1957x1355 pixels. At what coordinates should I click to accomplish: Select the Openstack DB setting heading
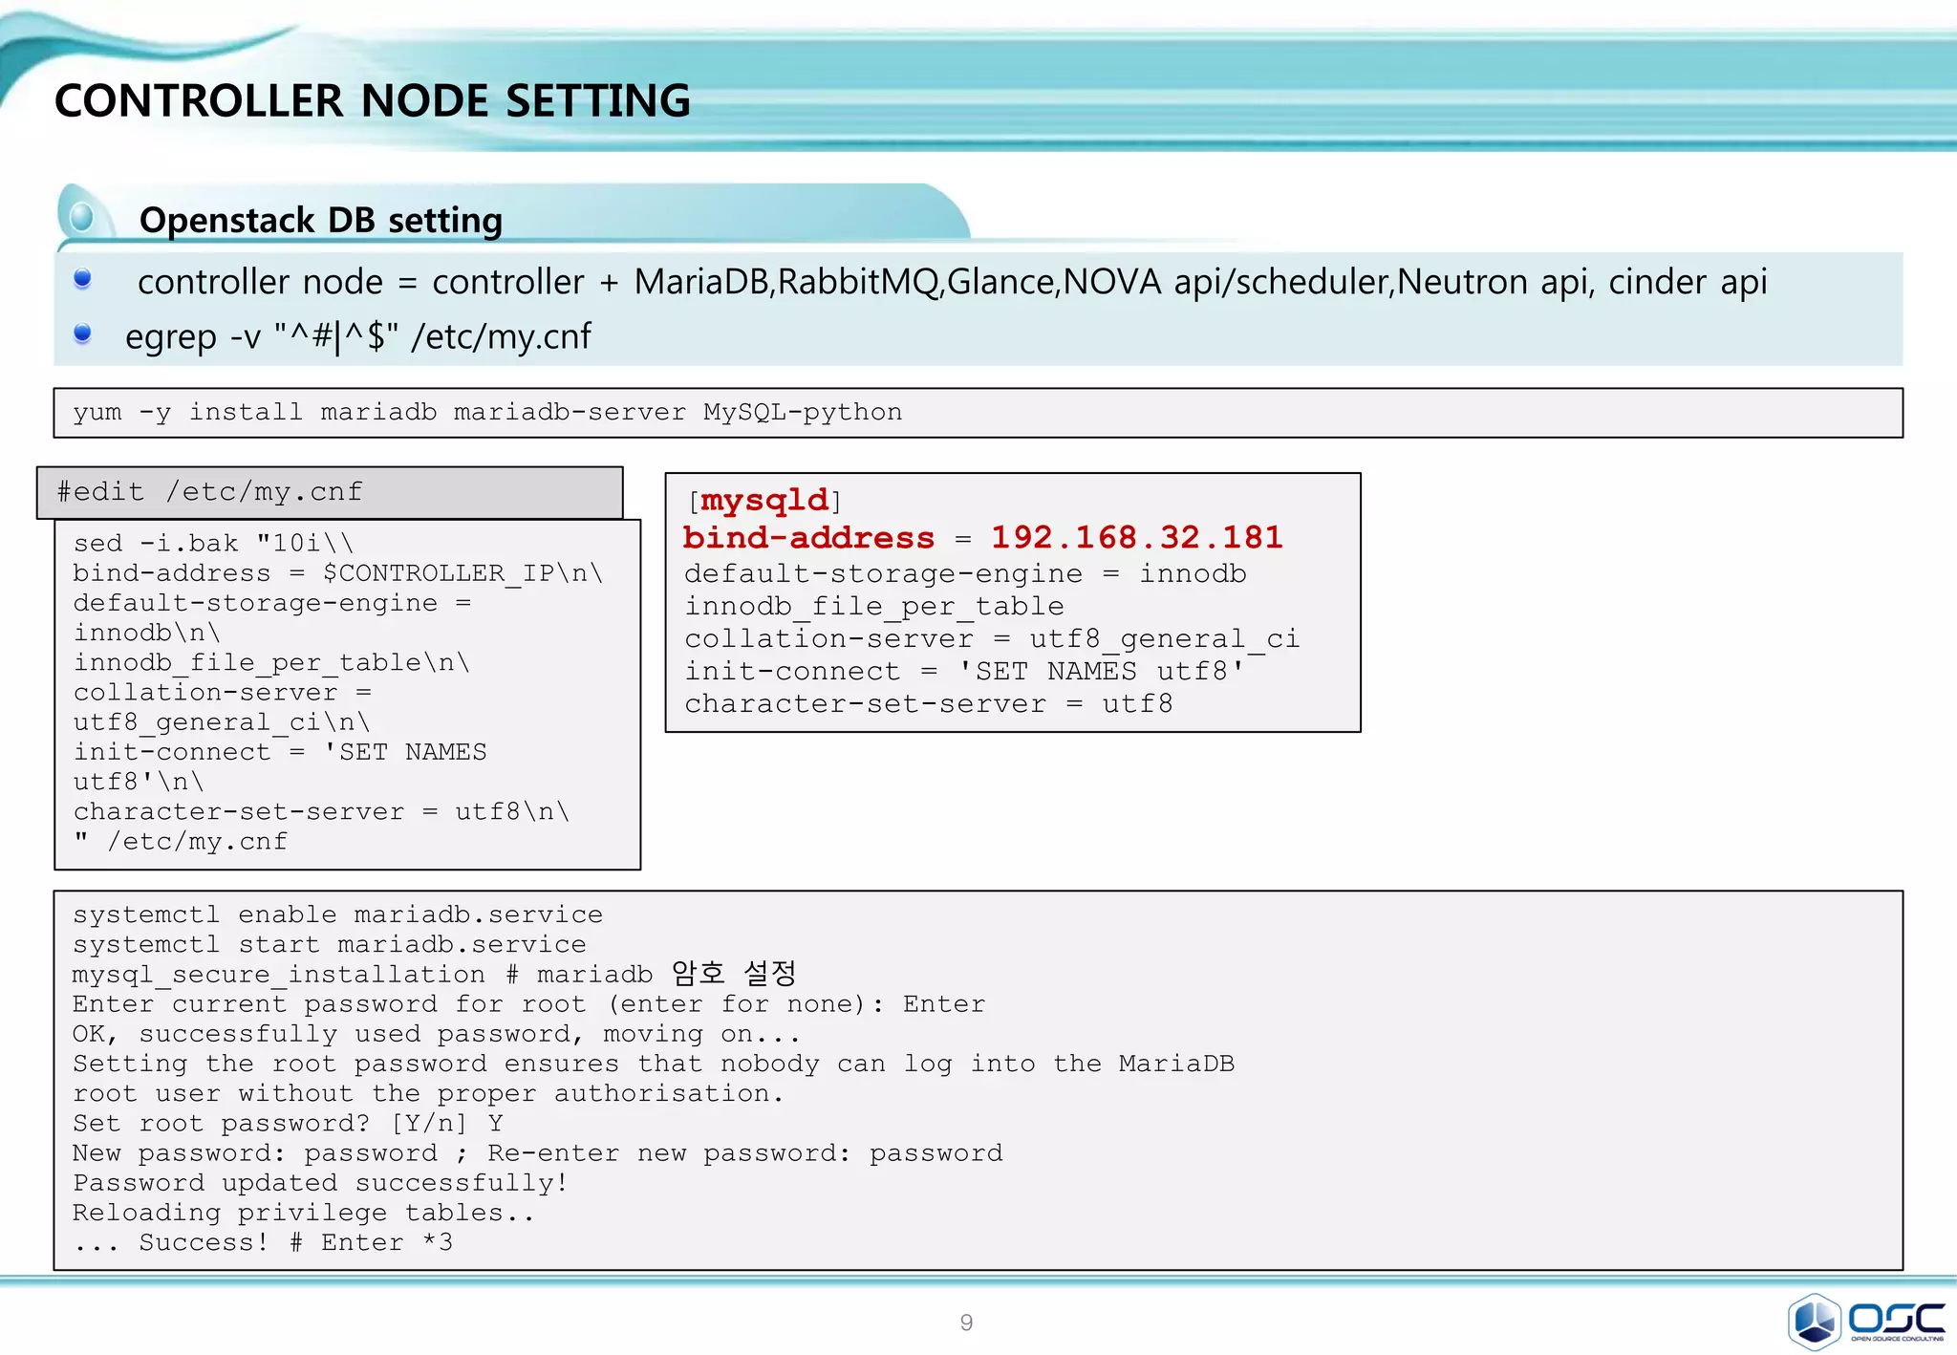321,221
